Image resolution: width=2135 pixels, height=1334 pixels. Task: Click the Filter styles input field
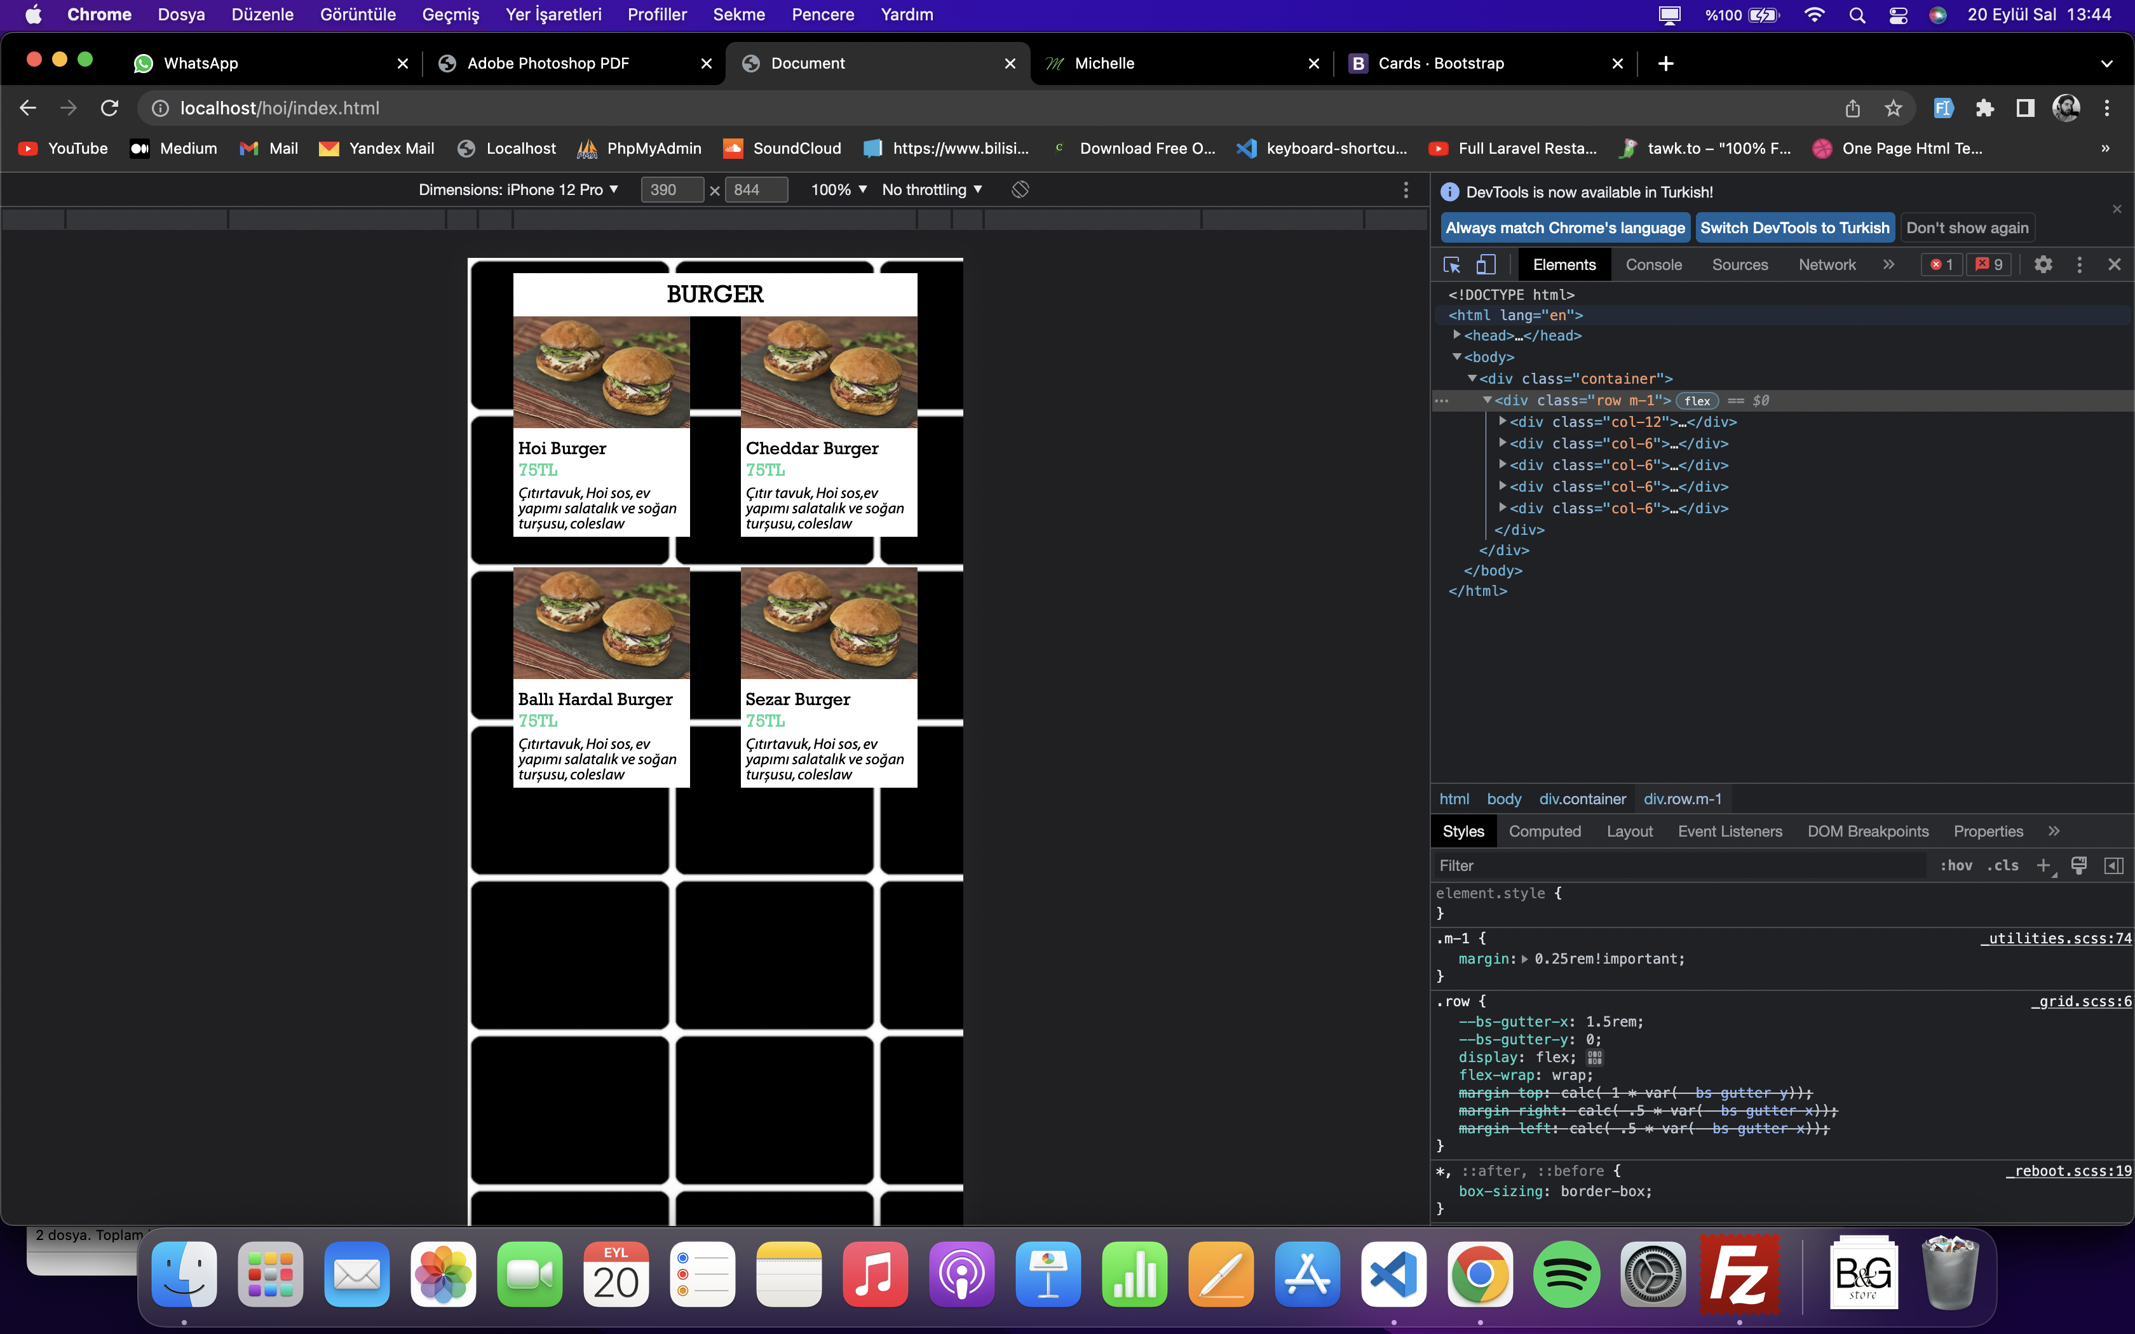coord(1676,865)
